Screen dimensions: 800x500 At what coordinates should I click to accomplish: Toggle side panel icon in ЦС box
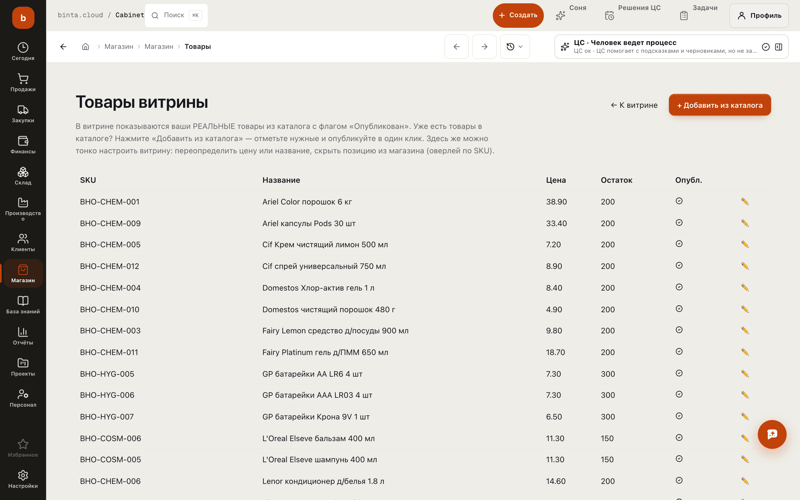click(779, 47)
